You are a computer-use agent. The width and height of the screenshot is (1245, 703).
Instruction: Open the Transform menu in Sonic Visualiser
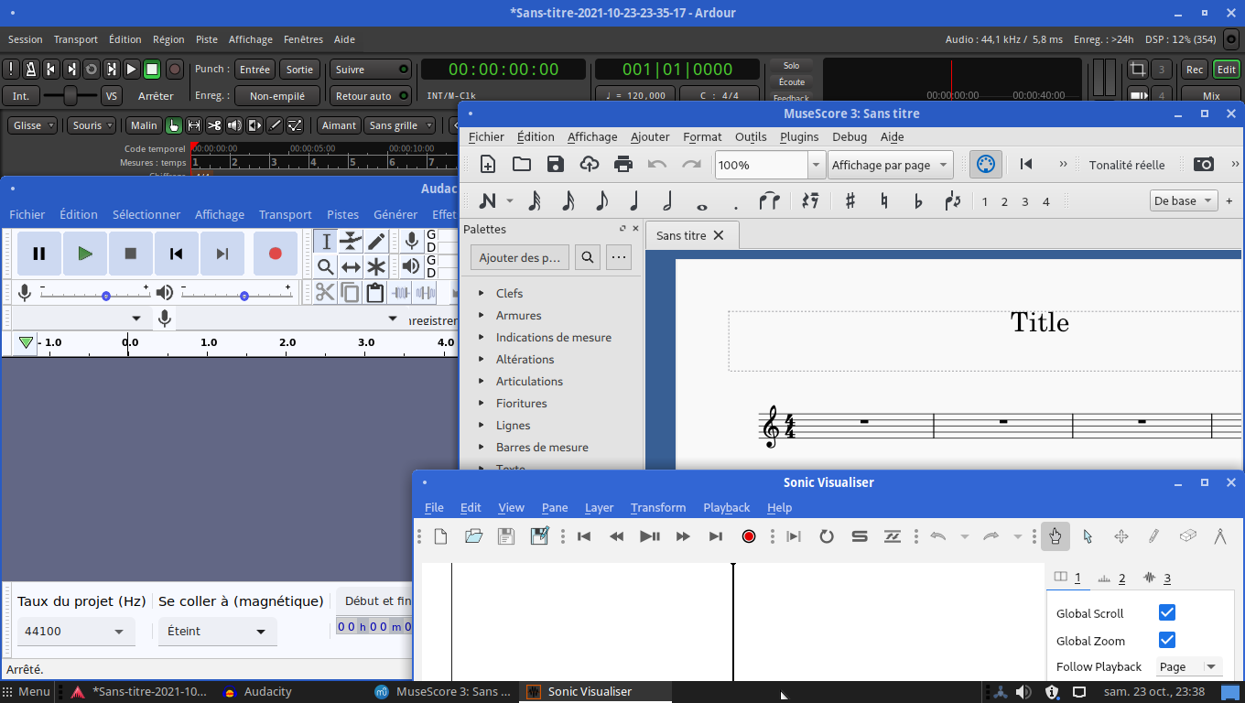(657, 507)
